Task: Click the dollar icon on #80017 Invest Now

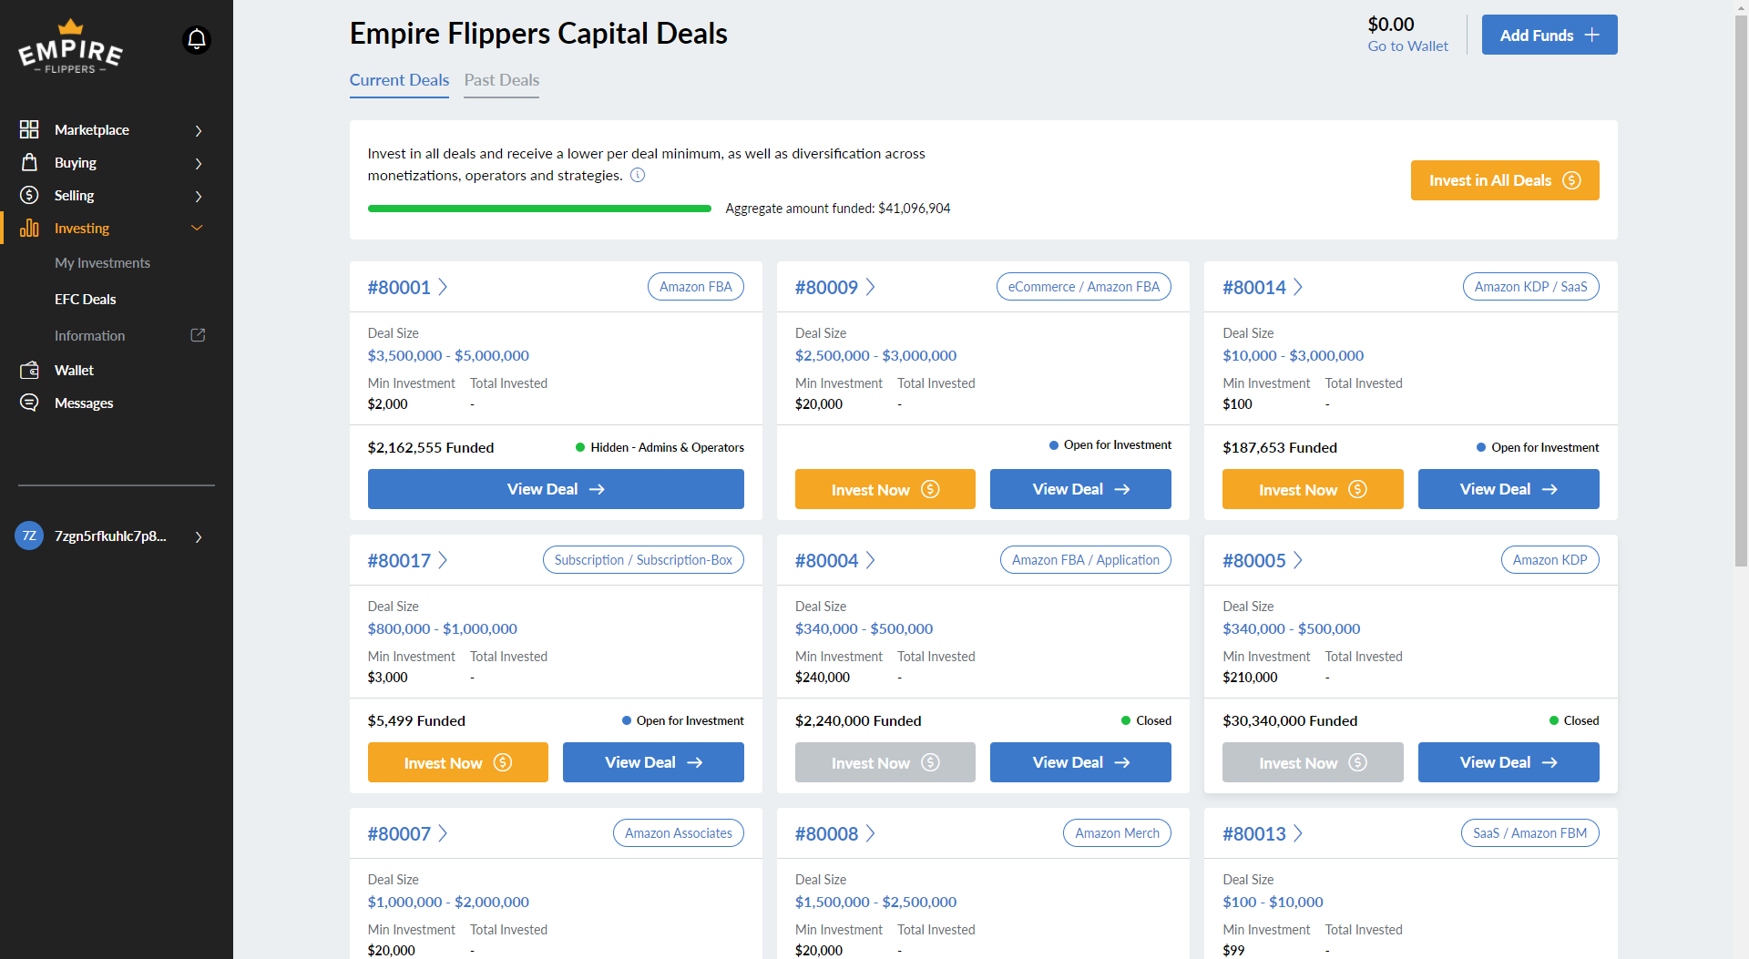Action: pos(503,762)
